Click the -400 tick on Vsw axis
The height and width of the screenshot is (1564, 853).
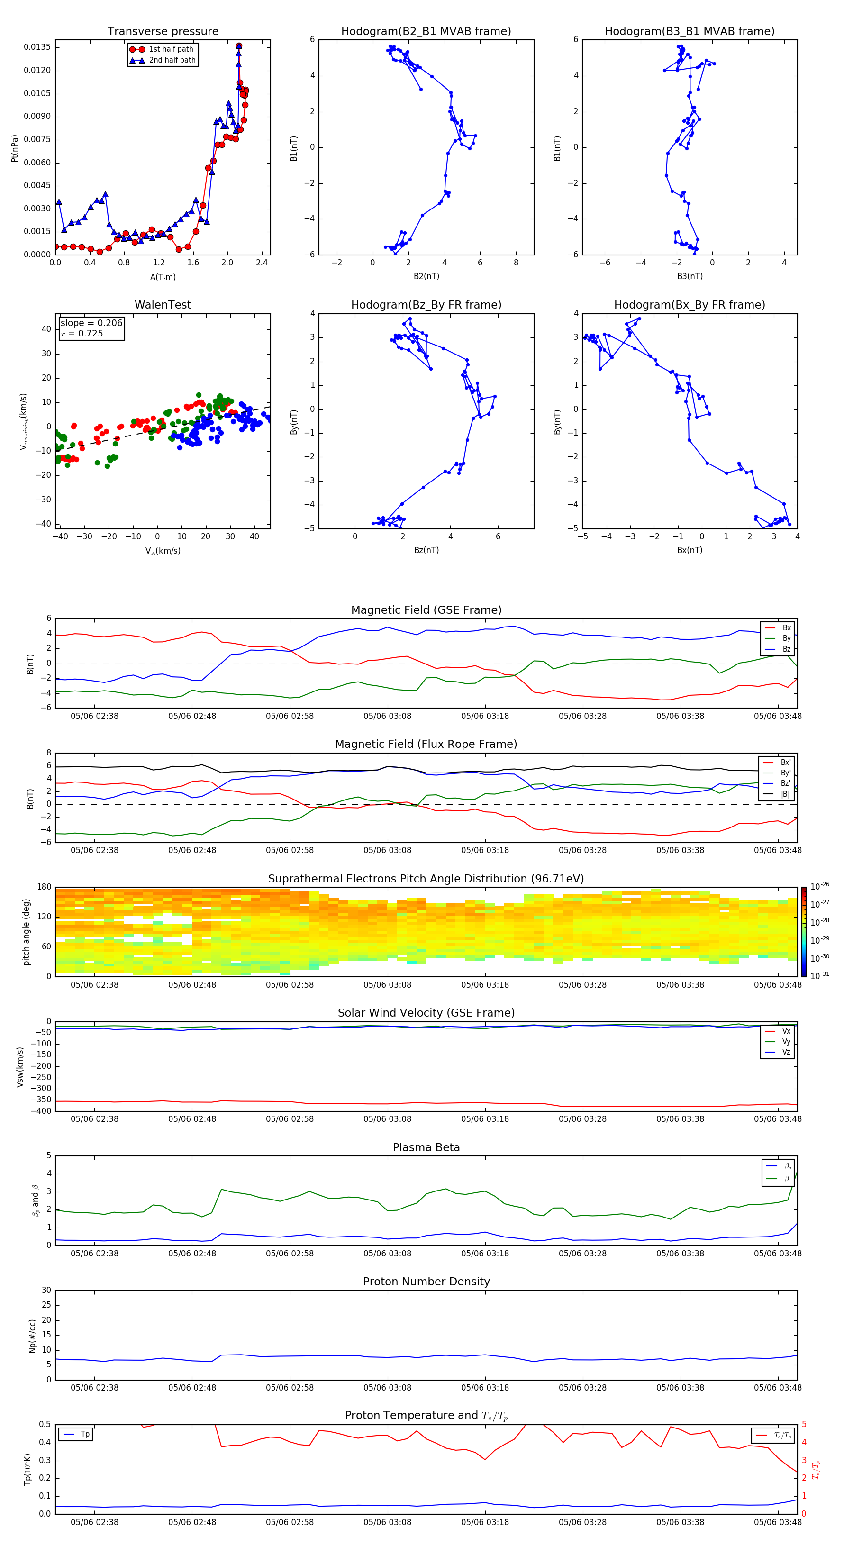[x=40, y=1111]
